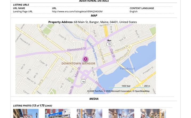The image size is (191, 118).
Task: Click the map copyright attribution text
Action: (x=118, y=91)
